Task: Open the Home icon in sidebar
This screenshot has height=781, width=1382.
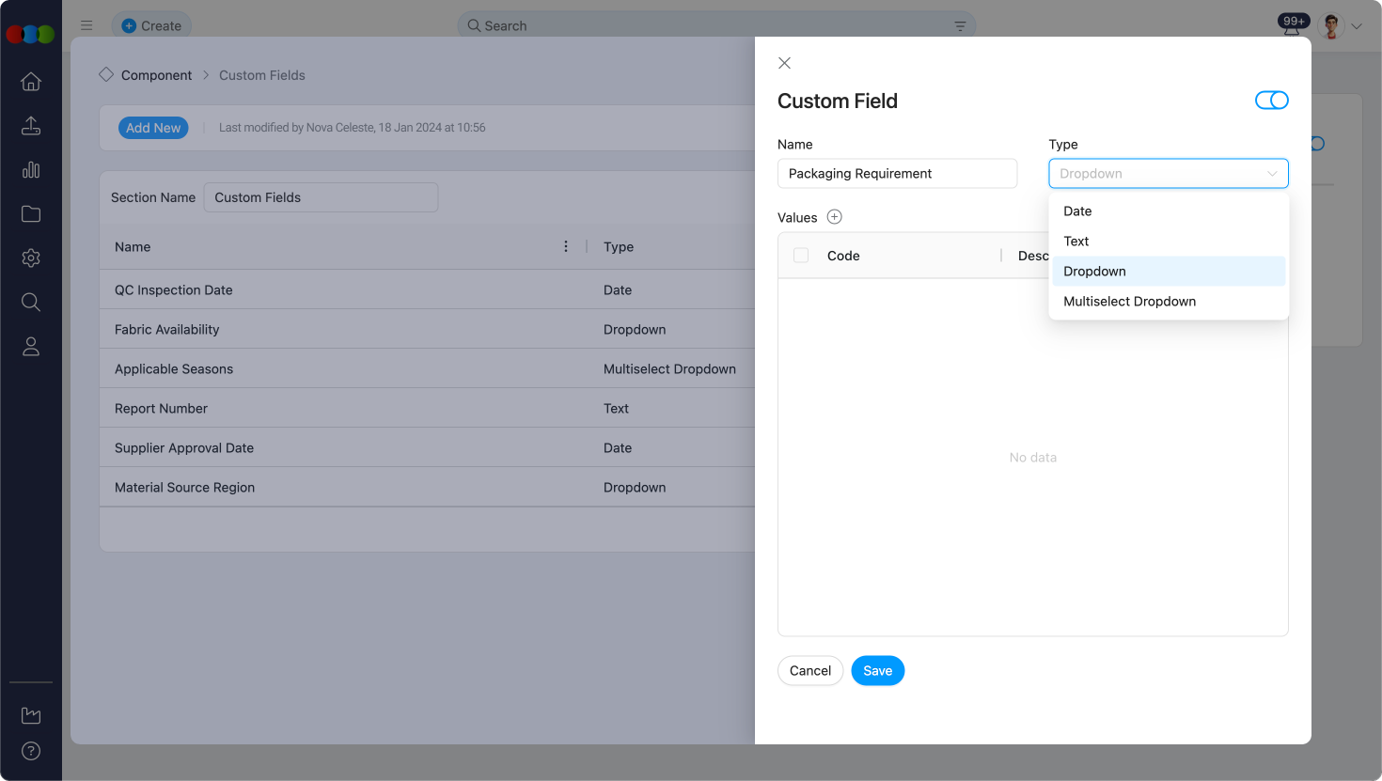Action: pyautogui.click(x=31, y=82)
